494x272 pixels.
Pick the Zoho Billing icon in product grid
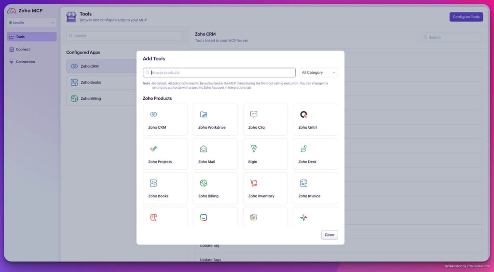pos(204,183)
